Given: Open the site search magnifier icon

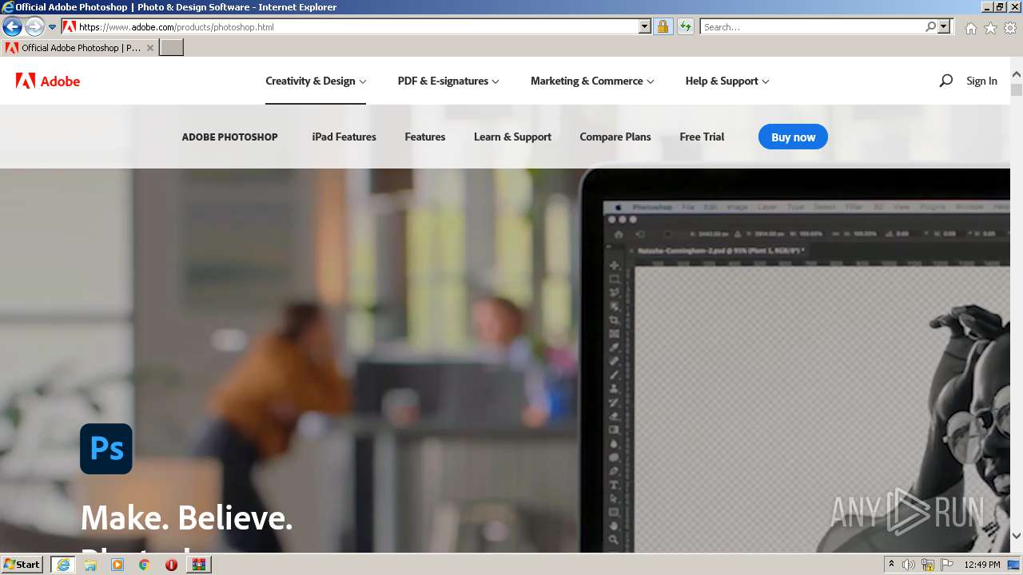Looking at the screenshot, I should (x=945, y=81).
